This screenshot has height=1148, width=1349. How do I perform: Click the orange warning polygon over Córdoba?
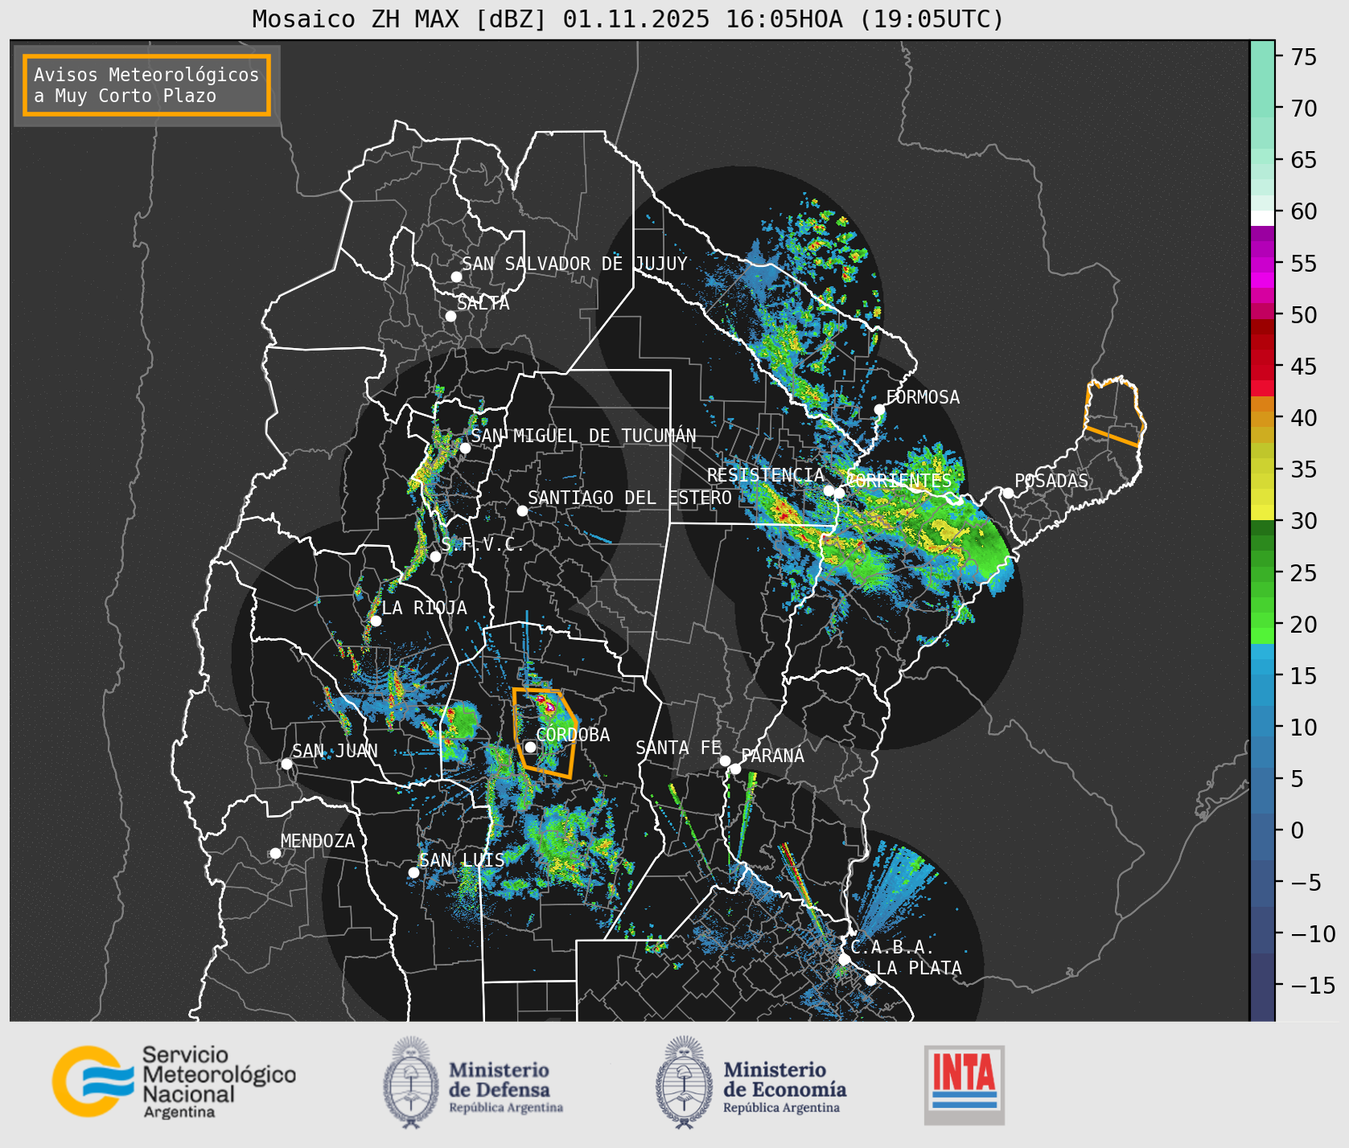point(545,732)
